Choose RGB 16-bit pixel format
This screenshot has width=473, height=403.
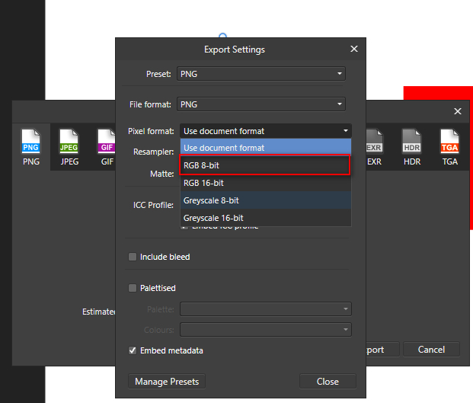click(266, 183)
